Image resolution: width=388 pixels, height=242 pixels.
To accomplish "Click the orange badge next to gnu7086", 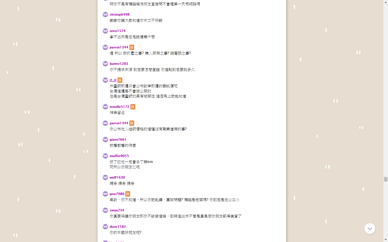I will (128, 194).
